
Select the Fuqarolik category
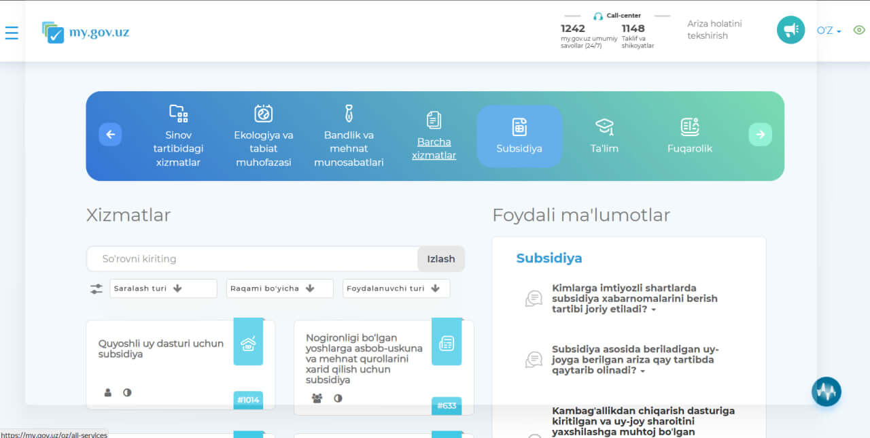point(690,135)
